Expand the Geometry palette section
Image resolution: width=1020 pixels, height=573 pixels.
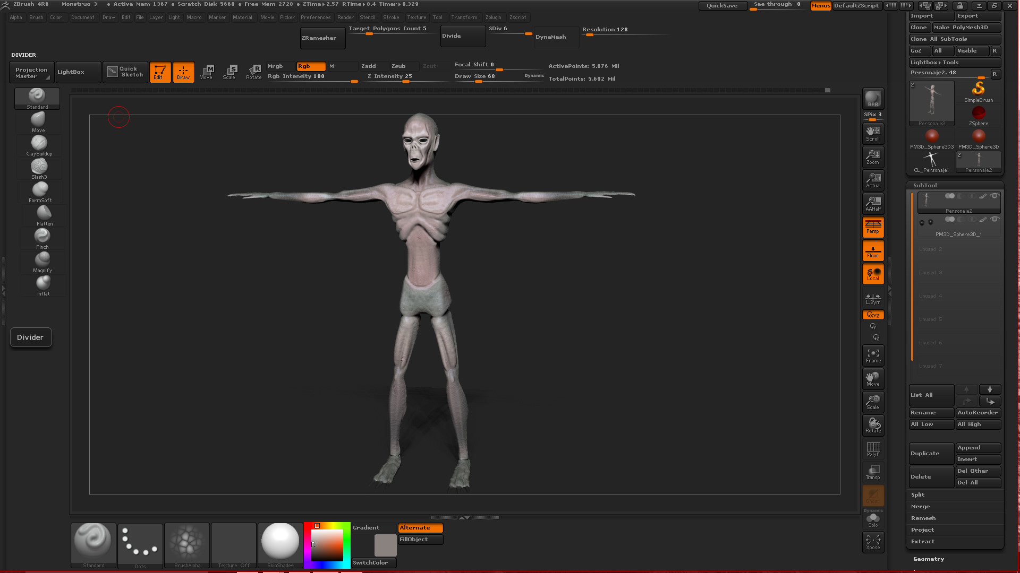(928, 559)
